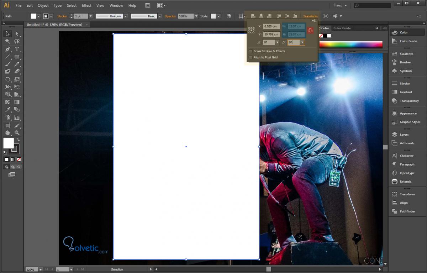Screen dimensions: 427x273
Task: Open the Uniform width profile dropdown
Action: click(126, 16)
